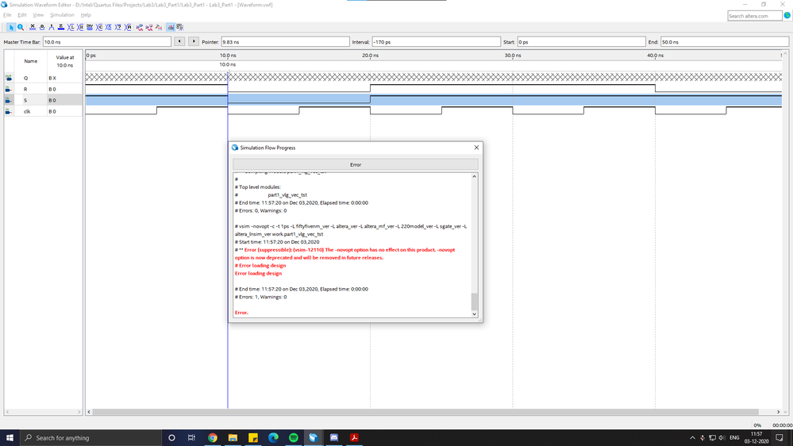Image resolution: width=793 pixels, height=446 pixels.
Task: Apply Forcing High (1) value
Action: click(x=52, y=27)
